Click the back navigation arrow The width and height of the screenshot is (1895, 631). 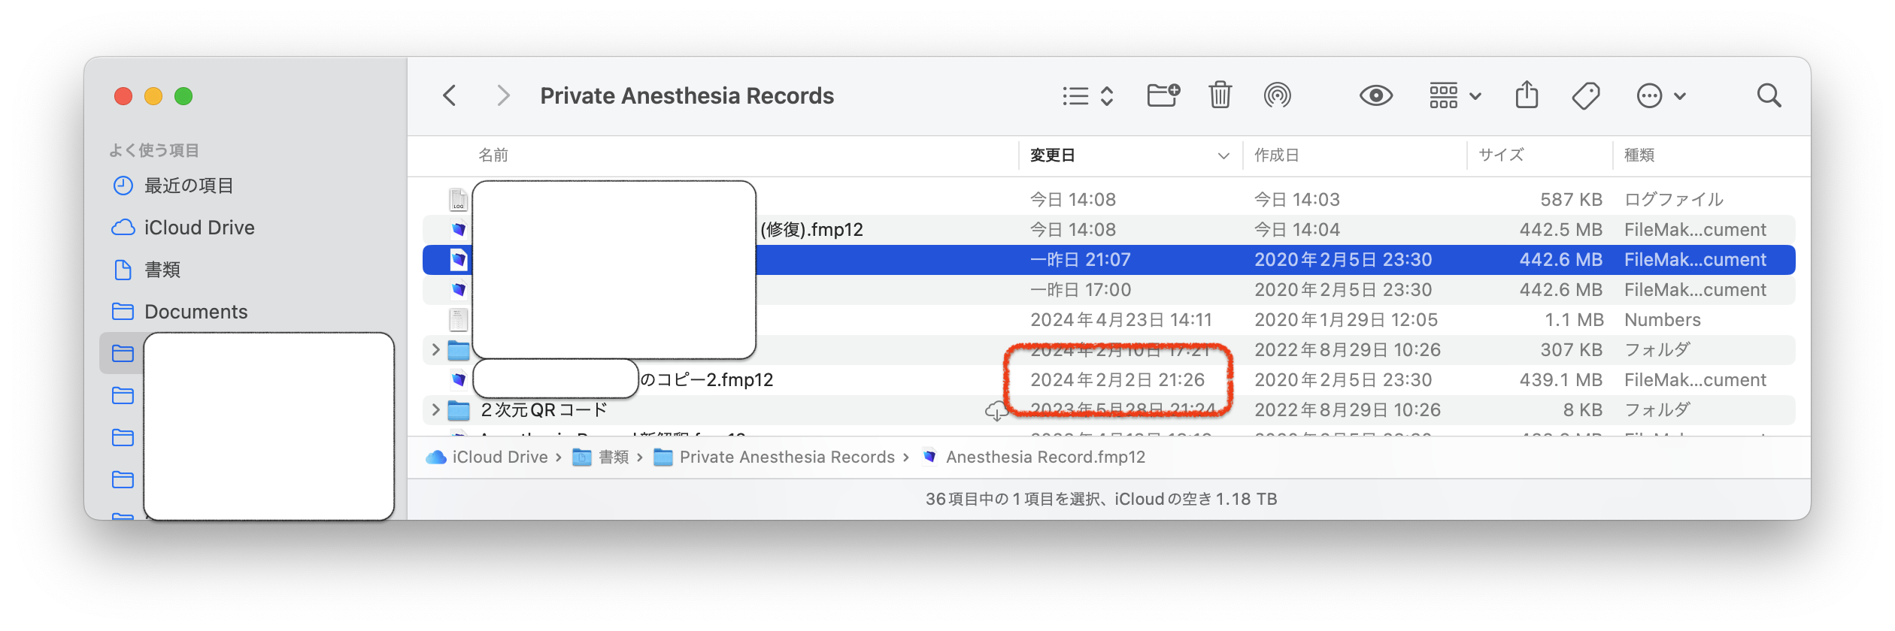pyautogui.click(x=450, y=96)
